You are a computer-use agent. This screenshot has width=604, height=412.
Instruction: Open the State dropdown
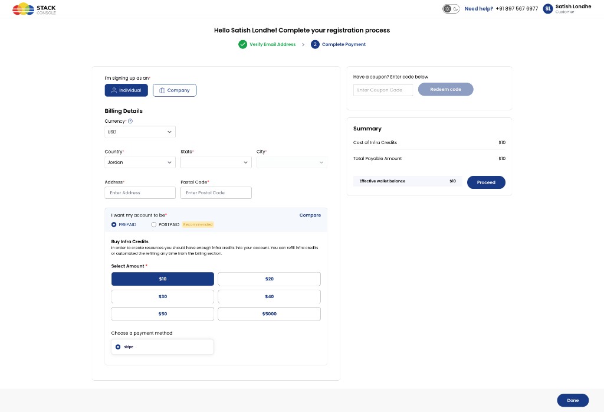[x=216, y=162]
